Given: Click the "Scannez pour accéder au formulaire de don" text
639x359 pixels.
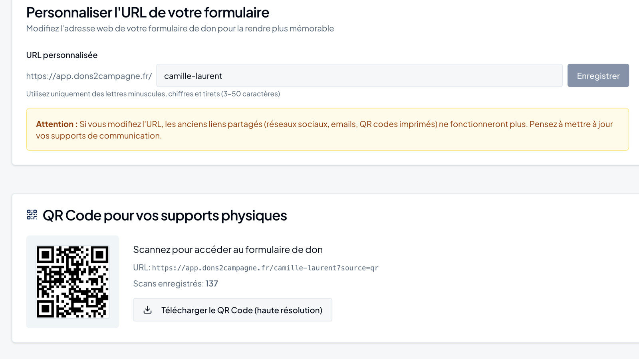Looking at the screenshot, I should [228, 250].
